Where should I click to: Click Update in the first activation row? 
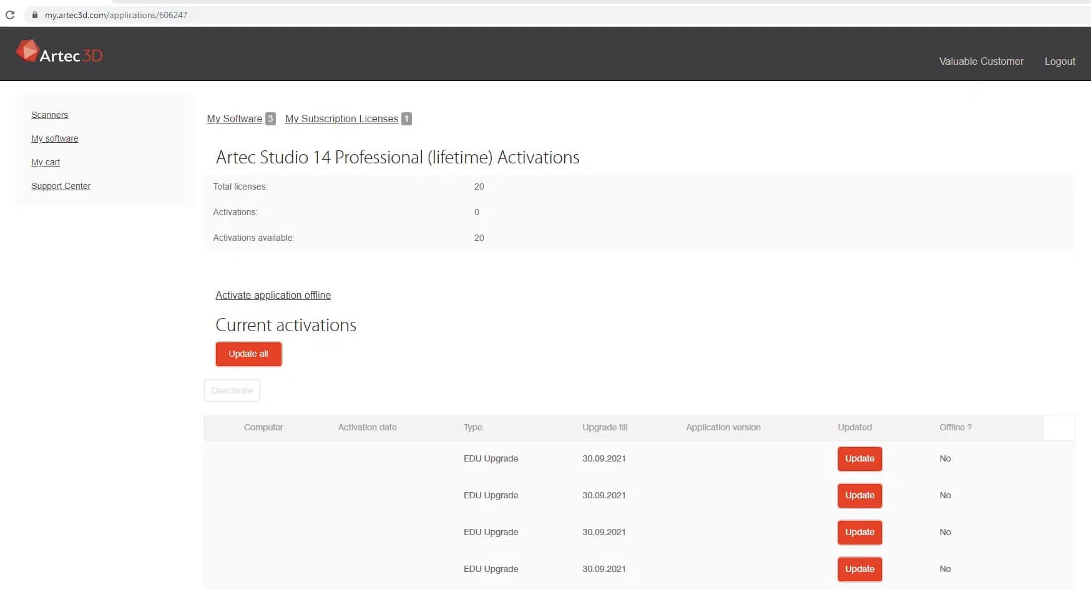859,458
